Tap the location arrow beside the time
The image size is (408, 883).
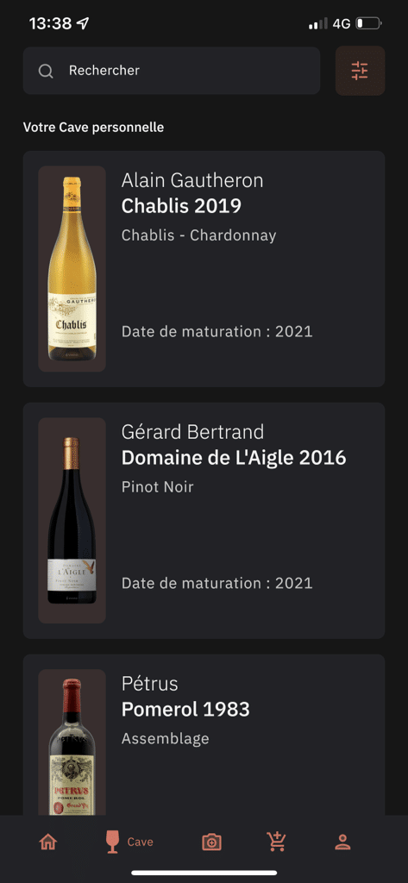point(83,23)
